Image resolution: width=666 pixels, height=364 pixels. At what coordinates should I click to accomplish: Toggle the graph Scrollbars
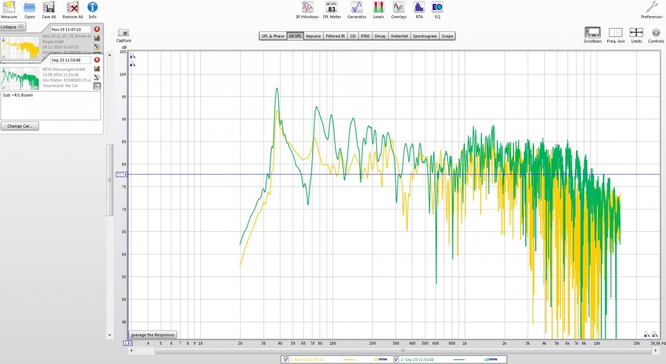pos(592,35)
